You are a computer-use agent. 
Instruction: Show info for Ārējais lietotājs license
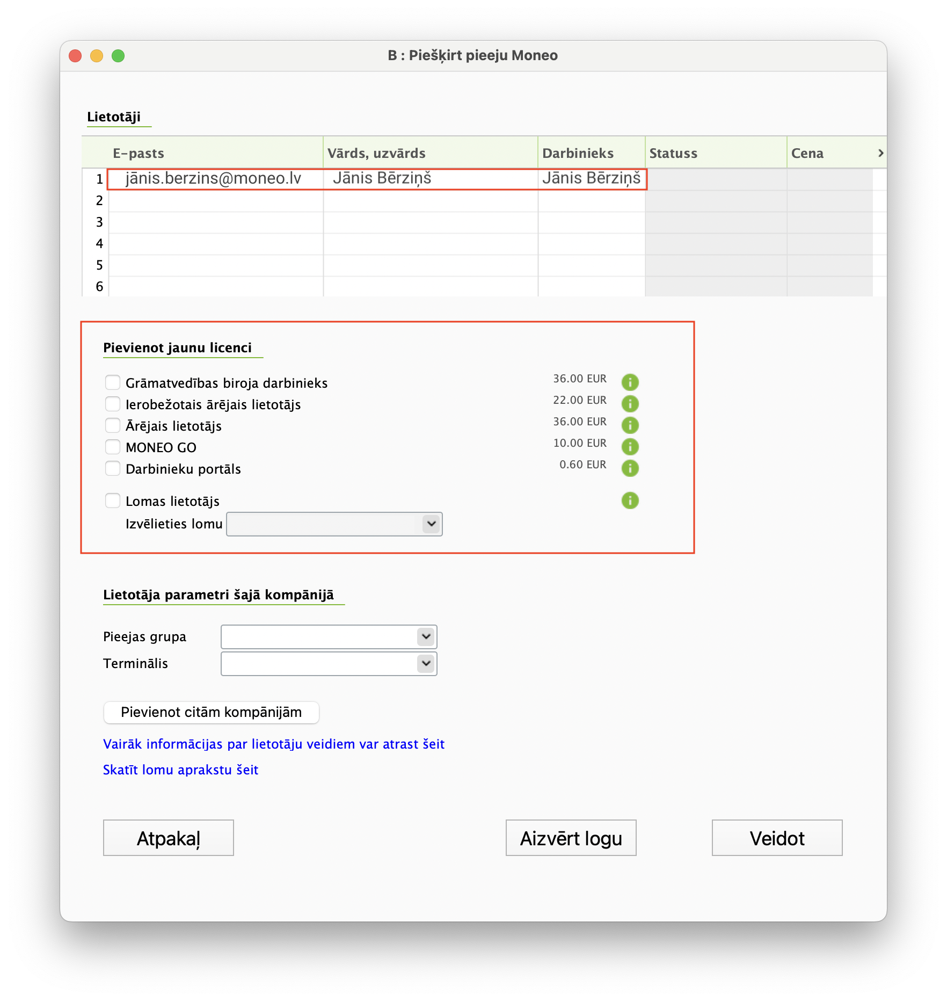[630, 425]
